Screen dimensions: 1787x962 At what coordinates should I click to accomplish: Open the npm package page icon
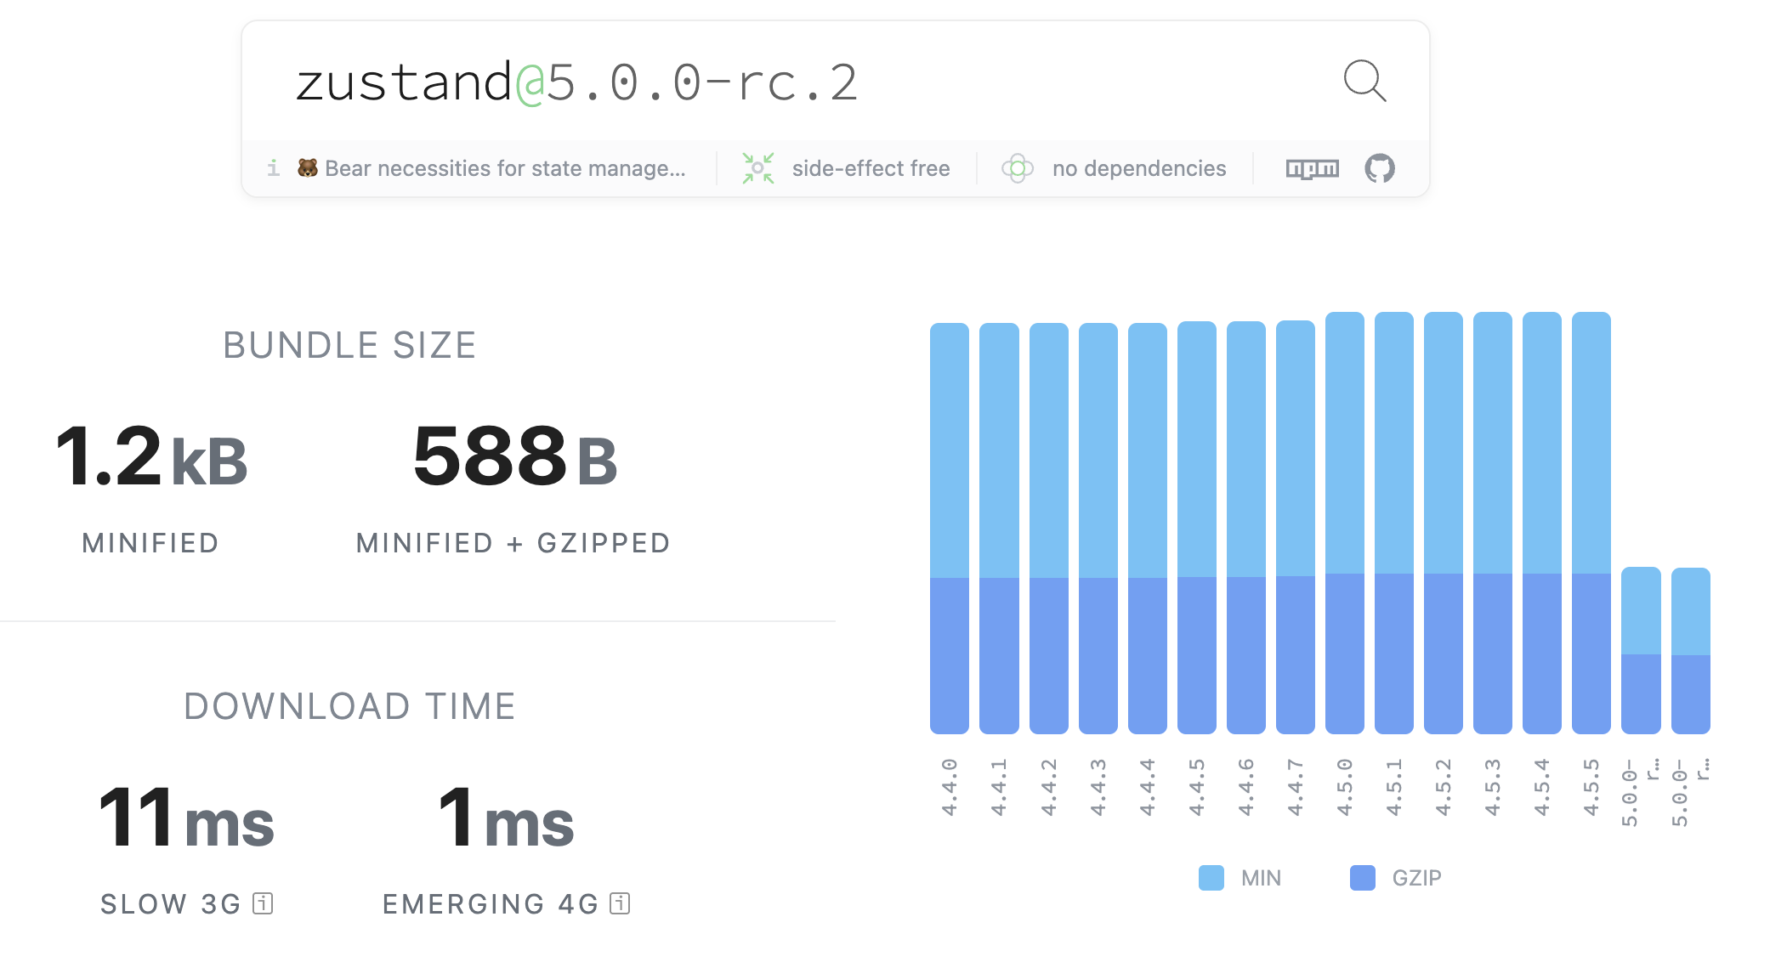tap(1312, 168)
